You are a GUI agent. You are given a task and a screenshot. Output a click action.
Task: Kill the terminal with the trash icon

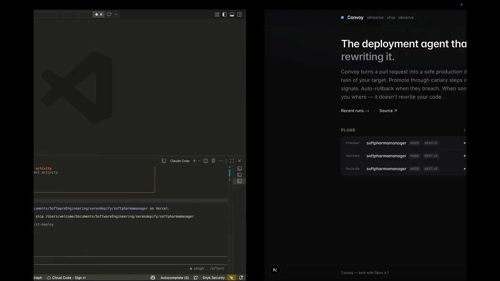click(213, 161)
